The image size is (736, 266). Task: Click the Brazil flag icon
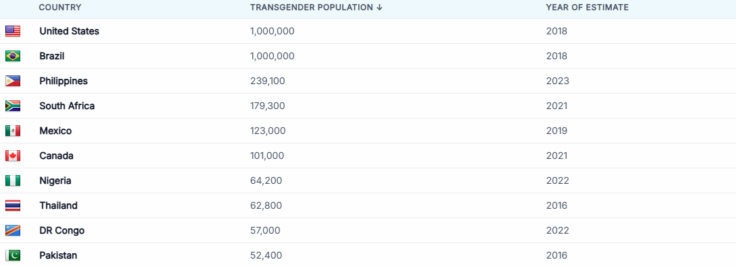coord(13,56)
